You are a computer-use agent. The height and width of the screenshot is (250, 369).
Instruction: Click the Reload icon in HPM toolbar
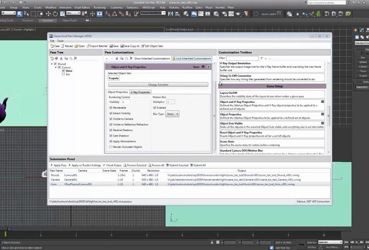coord(62,46)
